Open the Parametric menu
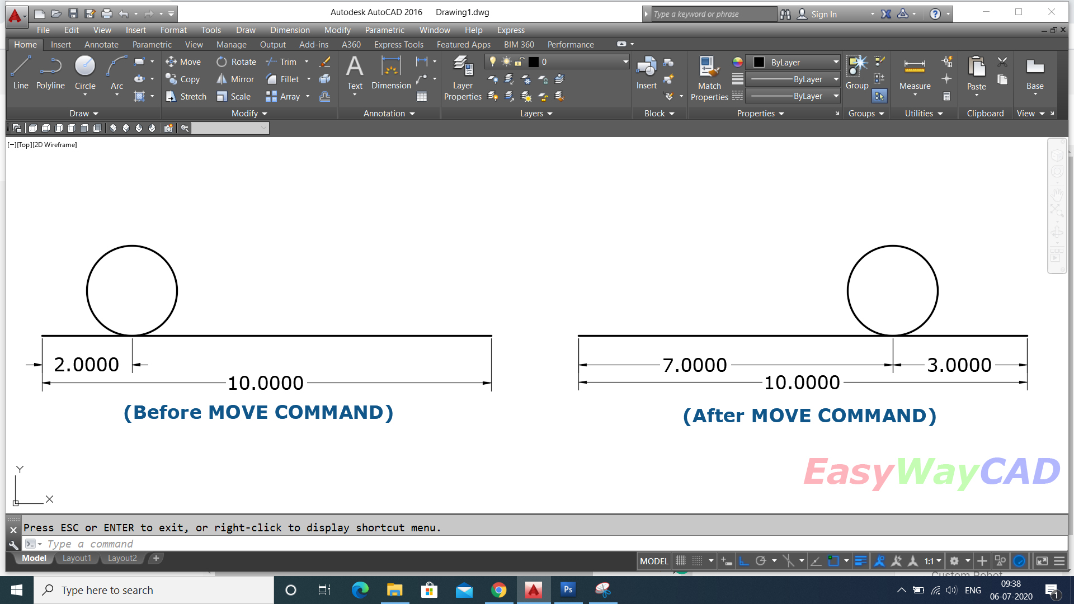The width and height of the screenshot is (1074, 604). click(384, 30)
